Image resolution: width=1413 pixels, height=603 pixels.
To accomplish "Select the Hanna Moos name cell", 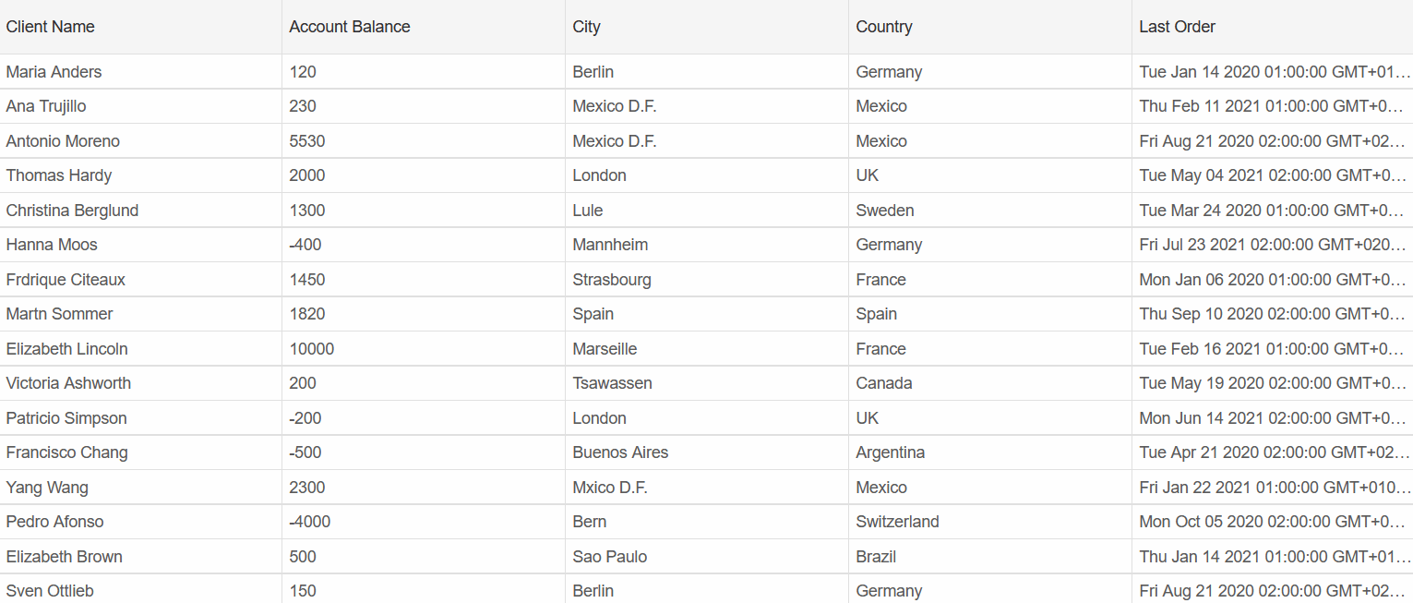I will [x=52, y=245].
